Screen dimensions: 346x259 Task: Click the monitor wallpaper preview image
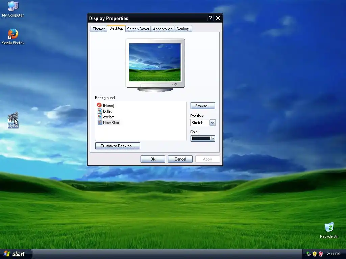(x=155, y=62)
